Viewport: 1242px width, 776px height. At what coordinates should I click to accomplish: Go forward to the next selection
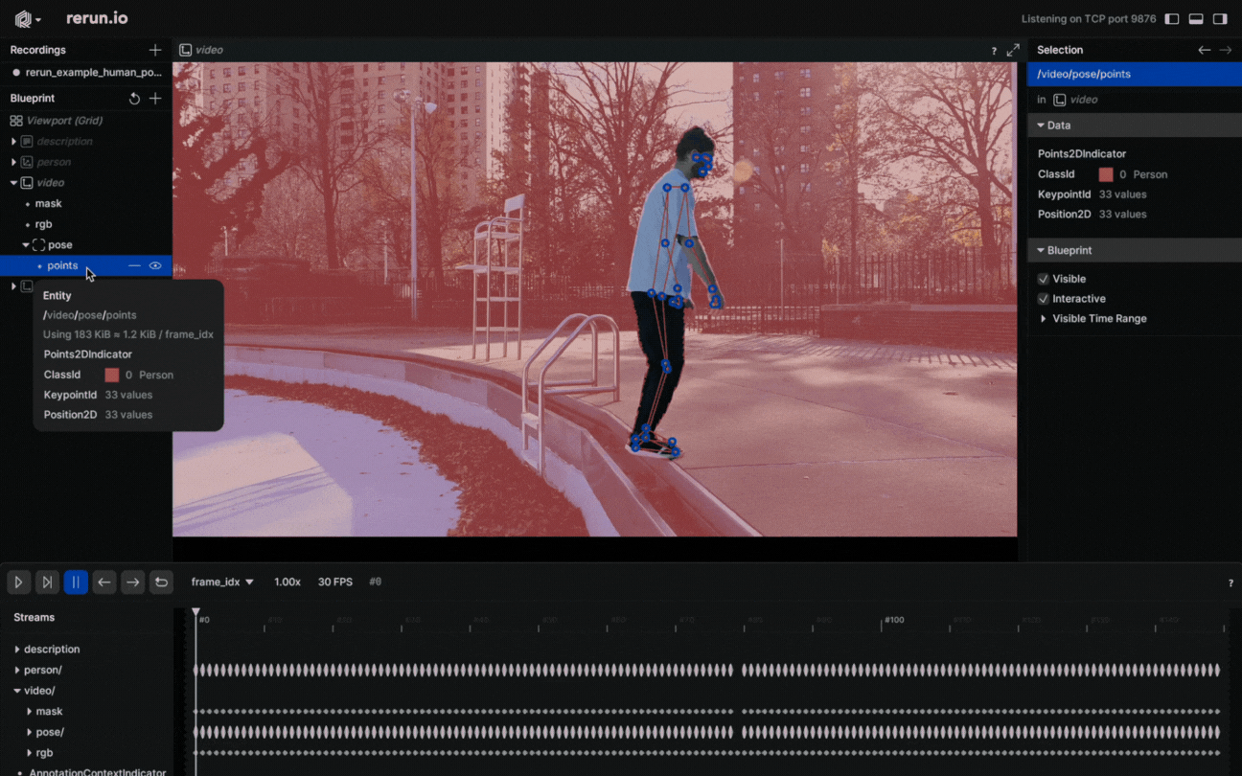point(1226,50)
